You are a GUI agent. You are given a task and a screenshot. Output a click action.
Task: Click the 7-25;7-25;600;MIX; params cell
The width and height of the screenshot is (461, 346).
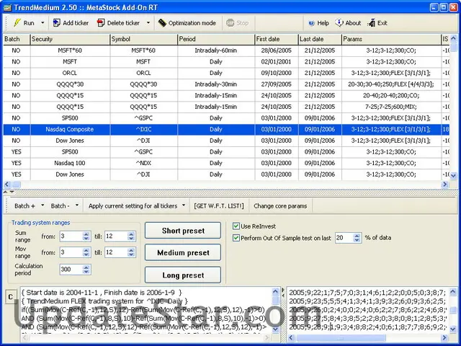pos(391,107)
